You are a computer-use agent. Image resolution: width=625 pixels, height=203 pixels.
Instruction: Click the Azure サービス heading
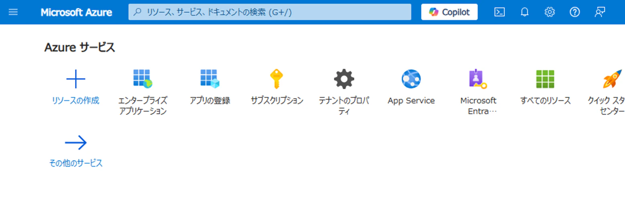(79, 48)
